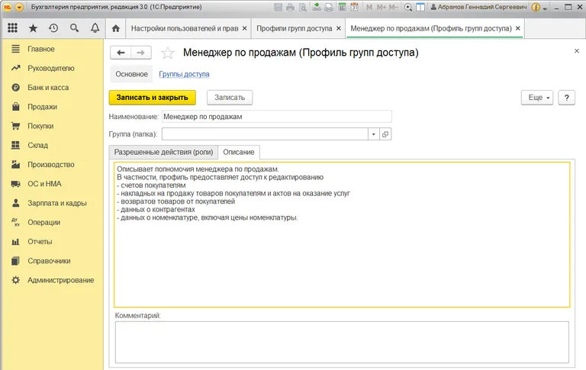This screenshot has height=370, width=586.
Task: Click the search magnifier icon
Action: tap(74, 28)
